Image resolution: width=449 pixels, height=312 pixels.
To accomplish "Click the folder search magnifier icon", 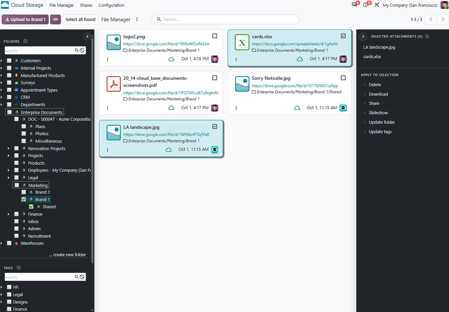I will coord(76,50).
